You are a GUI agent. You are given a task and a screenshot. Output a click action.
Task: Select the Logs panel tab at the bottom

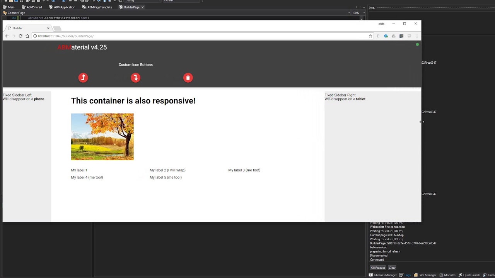405,275
